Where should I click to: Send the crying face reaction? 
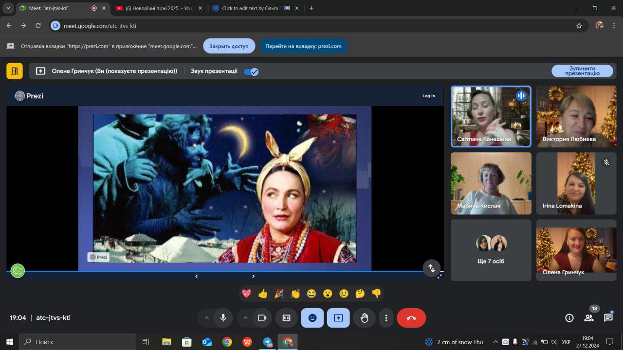[344, 294]
